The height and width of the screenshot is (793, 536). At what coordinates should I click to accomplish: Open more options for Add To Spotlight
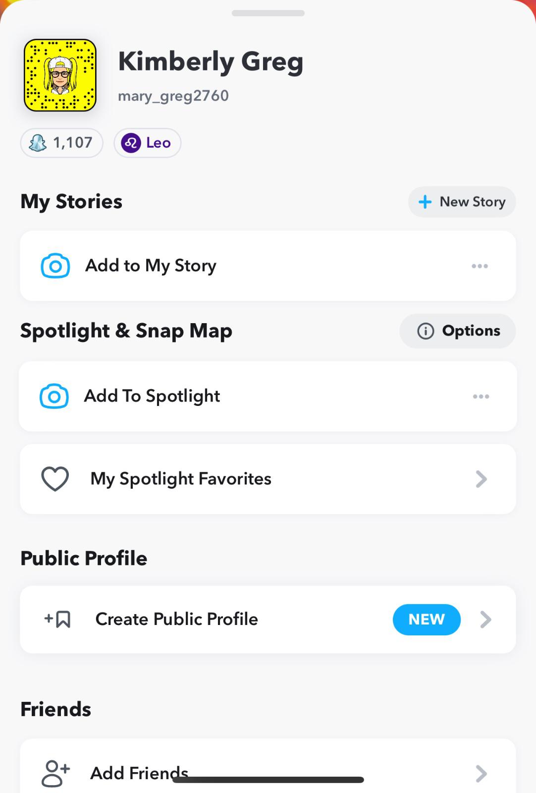click(x=481, y=396)
